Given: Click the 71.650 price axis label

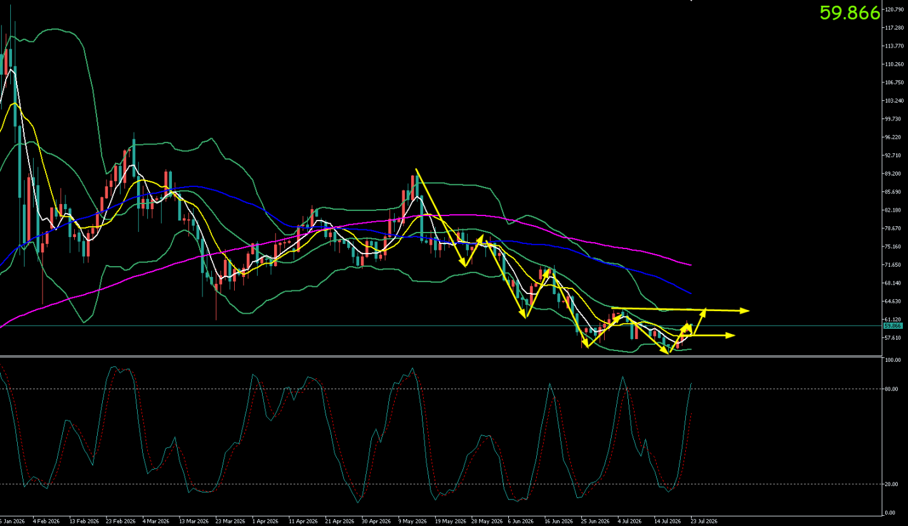Looking at the screenshot, I should point(893,265).
